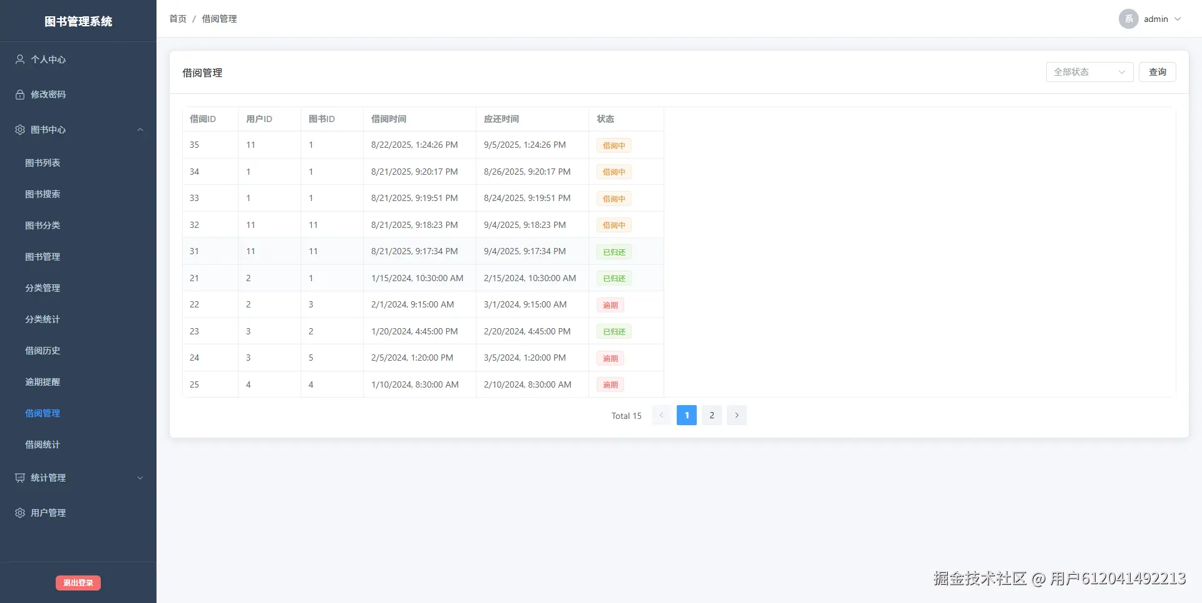The height and width of the screenshot is (603, 1202).
Task: Click the gear icon beside 图书中心
Action: coord(20,130)
